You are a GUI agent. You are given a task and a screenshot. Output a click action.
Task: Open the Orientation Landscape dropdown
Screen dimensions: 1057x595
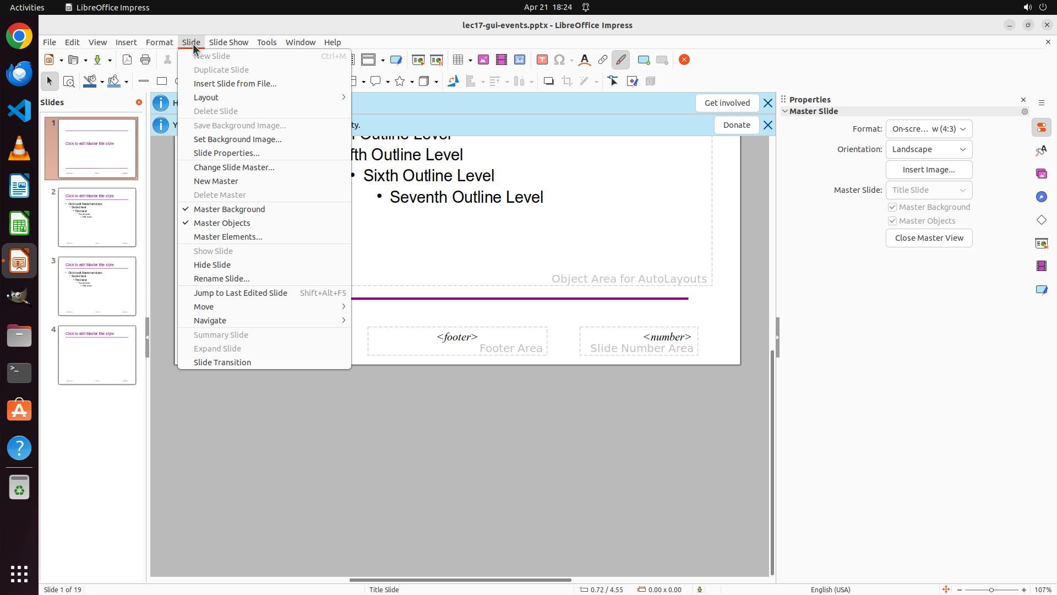929,149
